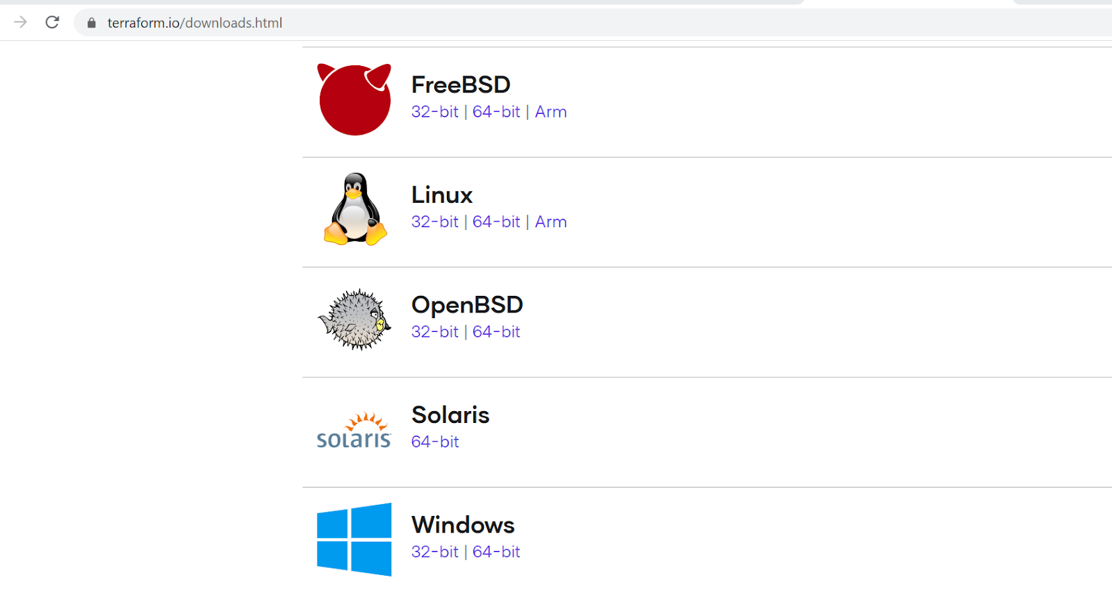Download FreeBSD 32-bit build

pyautogui.click(x=435, y=112)
